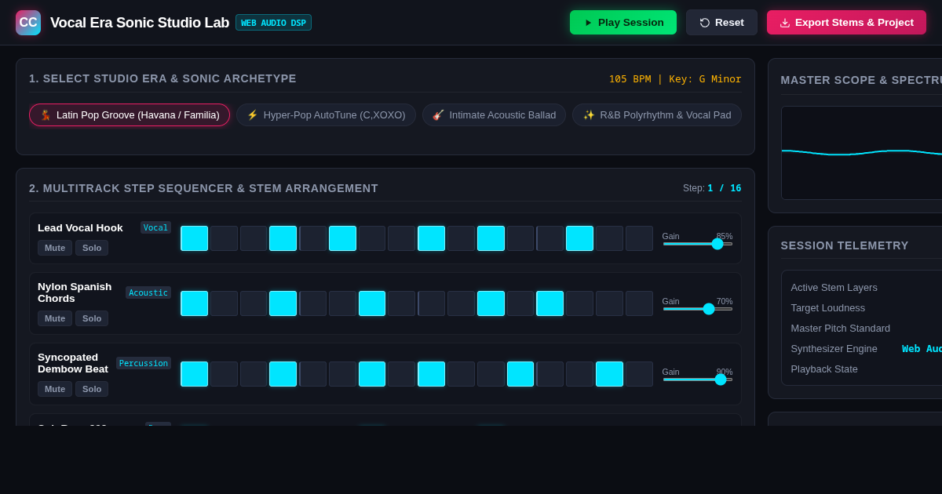Select Hyper-Pop AutoTune archetype
Image resolution: width=942 pixels, height=494 pixels.
(x=326, y=115)
